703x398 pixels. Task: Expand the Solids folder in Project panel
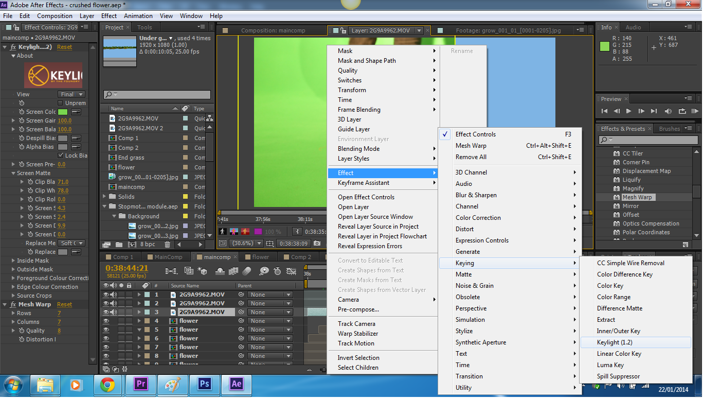[x=105, y=197]
